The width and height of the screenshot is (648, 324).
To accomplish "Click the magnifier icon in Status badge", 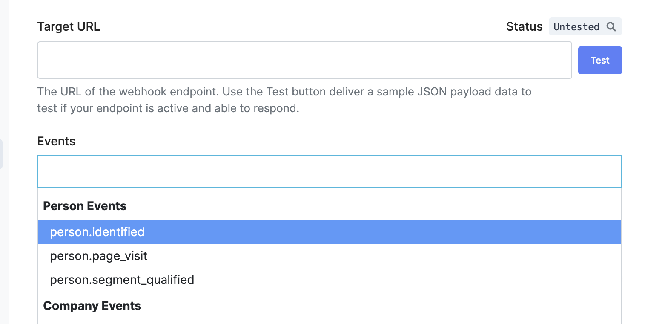I will [611, 27].
